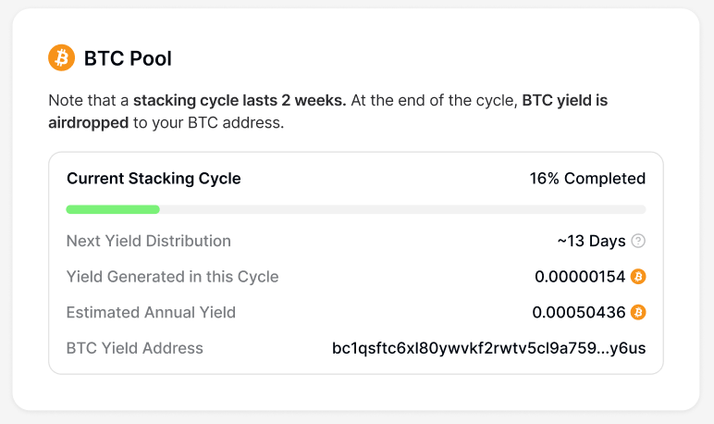Viewport: 714px width, 424px height.
Task: Click the 0.00050436 annual yield amount
Action: click(x=579, y=312)
